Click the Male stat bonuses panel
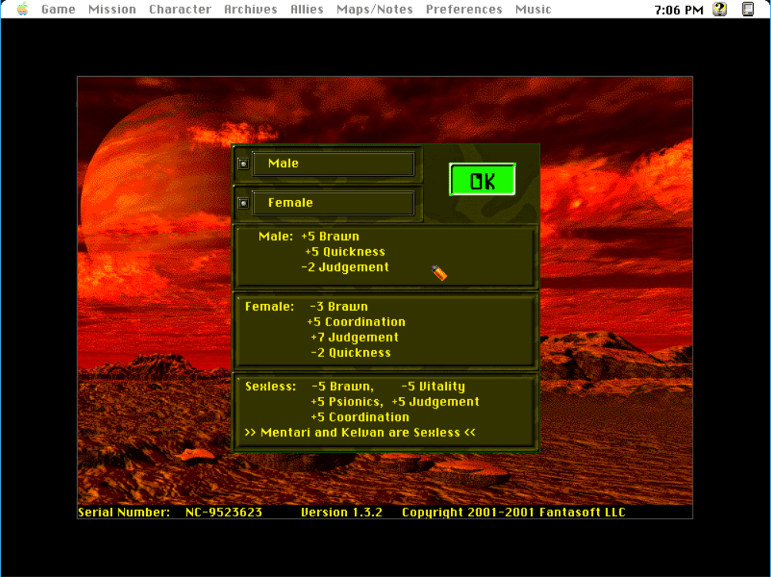Viewport: 771px width, 577px height. click(385, 256)
